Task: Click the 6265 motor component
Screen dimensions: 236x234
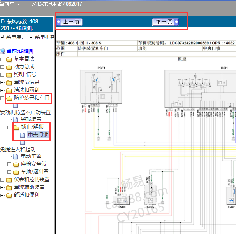Action: coord(150,195)
